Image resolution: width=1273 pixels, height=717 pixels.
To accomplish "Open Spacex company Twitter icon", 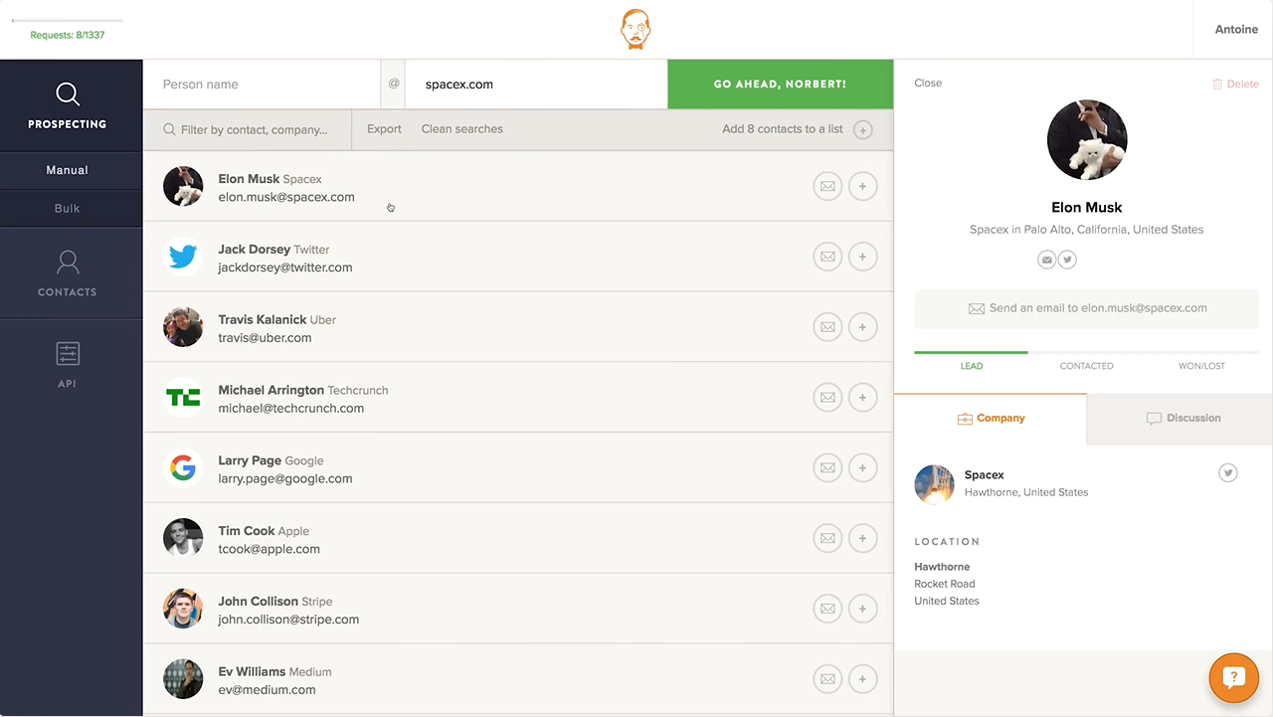I will 1228,473.
